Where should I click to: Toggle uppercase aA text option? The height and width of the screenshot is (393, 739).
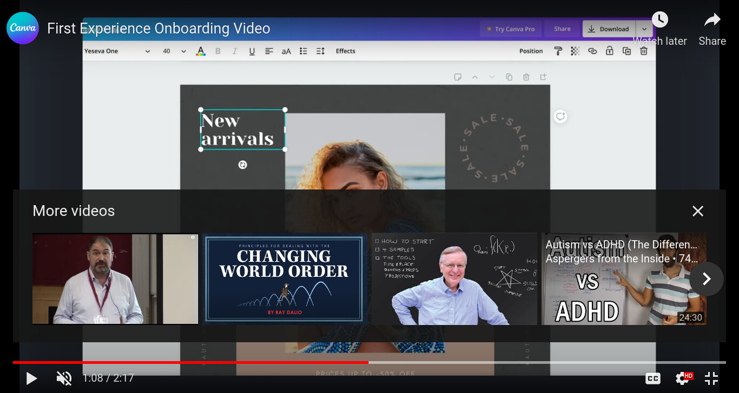(x=286, y=51)
